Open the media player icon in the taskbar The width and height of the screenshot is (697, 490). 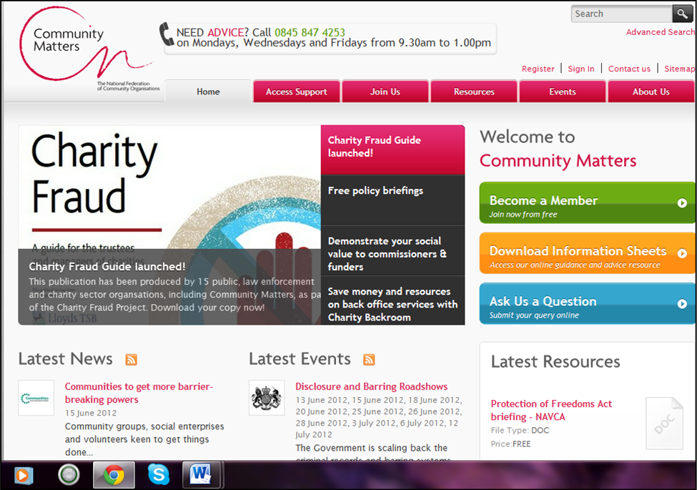pos(23,475)
